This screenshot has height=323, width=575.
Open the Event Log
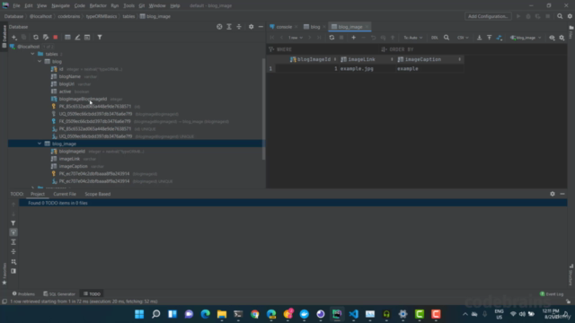point(552,293)
